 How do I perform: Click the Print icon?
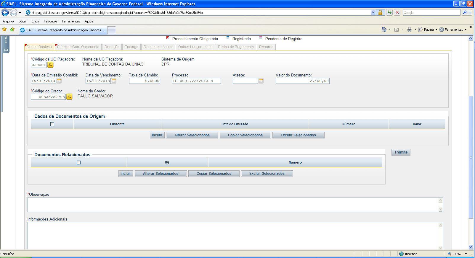[x=410, y=30]
